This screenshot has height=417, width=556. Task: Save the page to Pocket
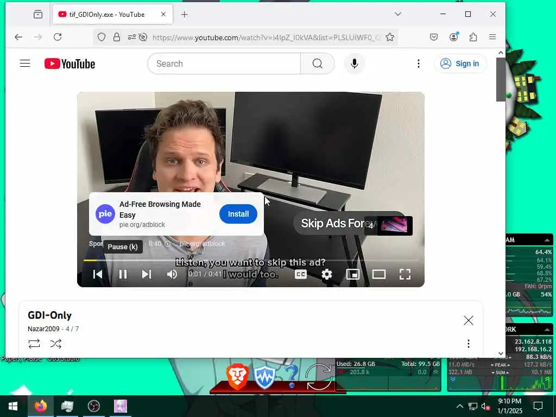click(434, 37)
